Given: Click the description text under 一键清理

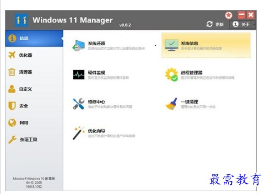Looking at the screenshot, I should pos(198,107).
